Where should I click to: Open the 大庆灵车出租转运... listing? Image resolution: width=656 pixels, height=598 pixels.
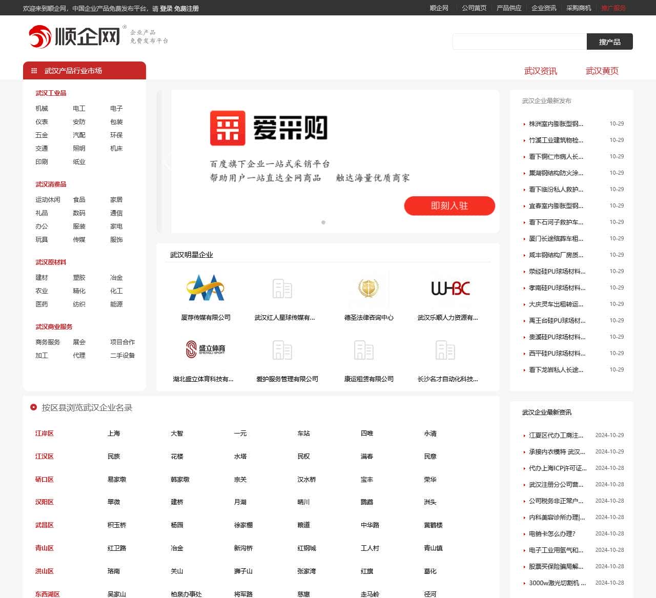coord(556,304)
